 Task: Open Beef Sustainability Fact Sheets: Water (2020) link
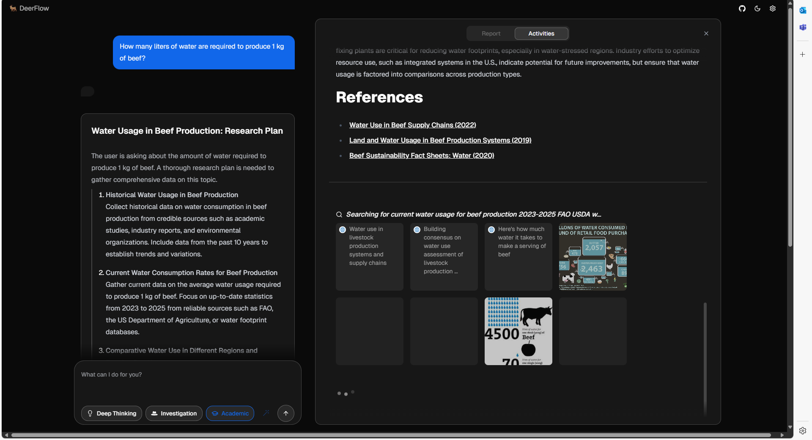(x=422, y=156)
